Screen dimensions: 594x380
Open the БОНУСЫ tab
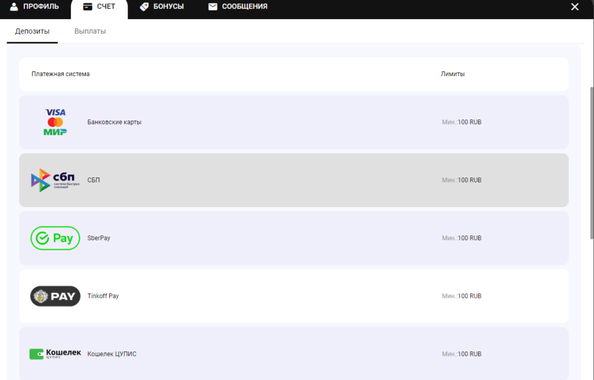pyautogui.click(x=162, y=7)
